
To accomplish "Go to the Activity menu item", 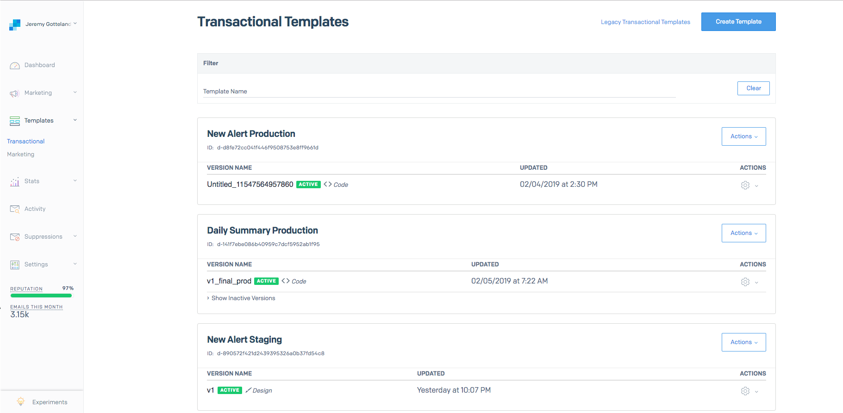I will click(35, 209).
